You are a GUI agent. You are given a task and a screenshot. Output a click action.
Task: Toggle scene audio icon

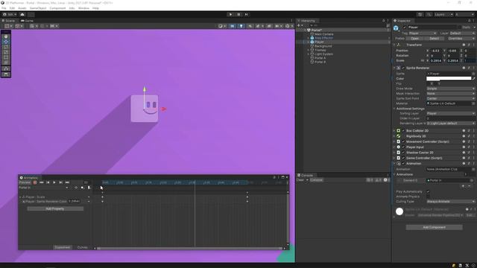coord(250,26)
